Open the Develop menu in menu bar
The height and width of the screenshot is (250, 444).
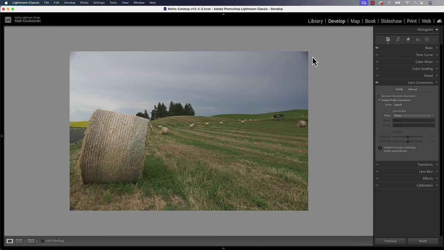(70, 3)
